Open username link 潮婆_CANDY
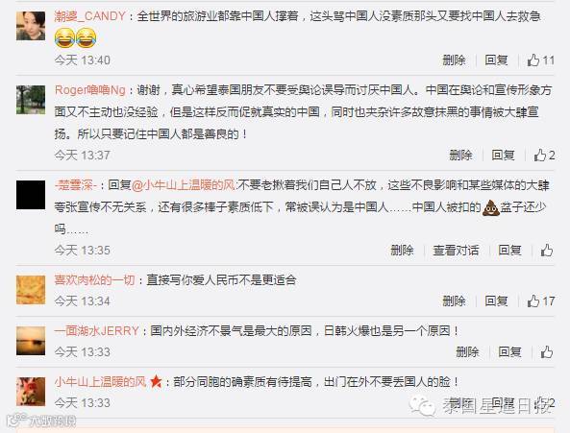This screenshot has height=433, width=570. pyautogui.click(x=89, y=16)
